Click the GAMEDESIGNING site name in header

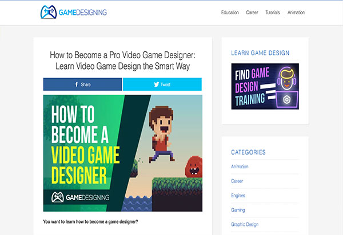83,13
